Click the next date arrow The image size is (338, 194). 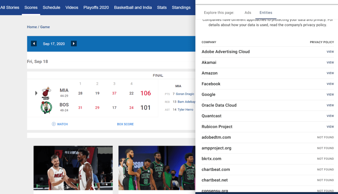pyautogui.click(x=73, y=43)
